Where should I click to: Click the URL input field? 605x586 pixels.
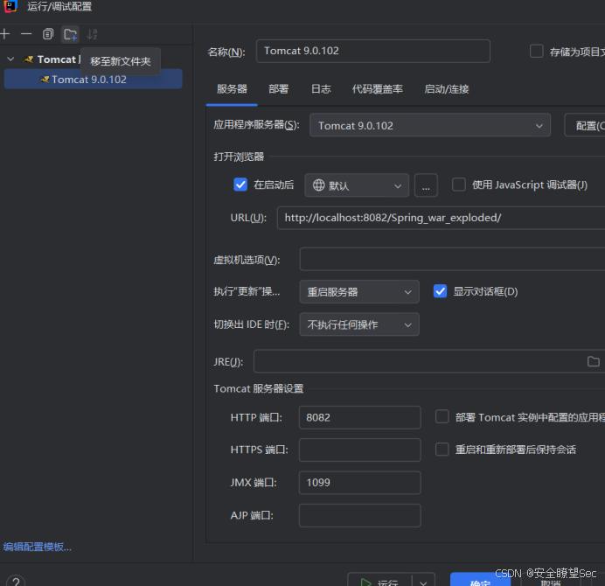click(x=441, y=218)
